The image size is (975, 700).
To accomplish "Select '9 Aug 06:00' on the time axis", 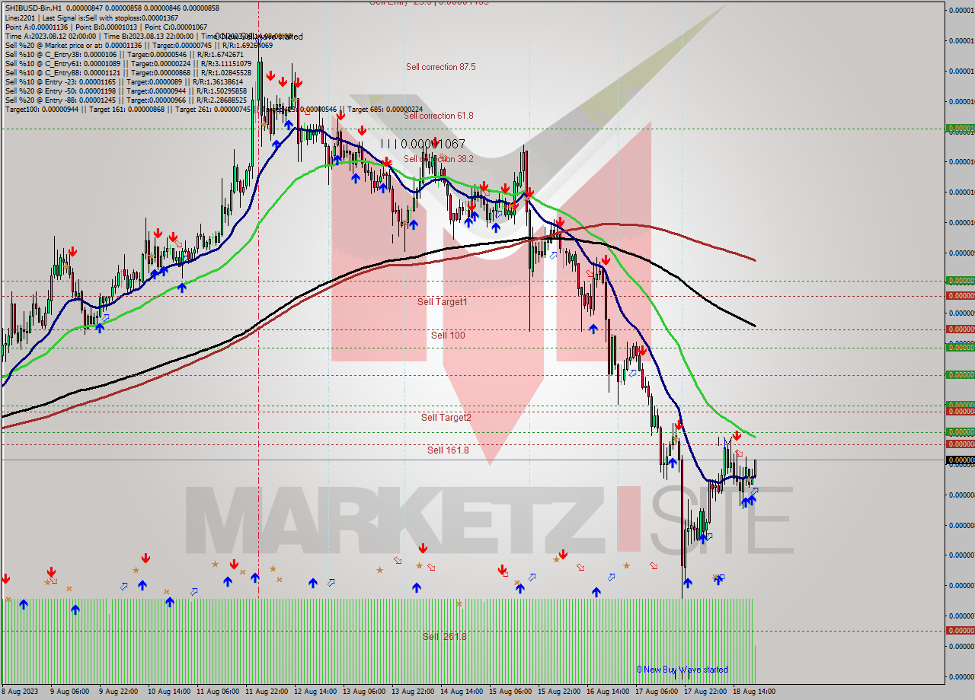I will [x=69, y=692].
